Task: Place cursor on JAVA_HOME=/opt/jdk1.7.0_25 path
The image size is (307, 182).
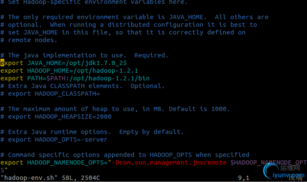Action: [77, 63]
